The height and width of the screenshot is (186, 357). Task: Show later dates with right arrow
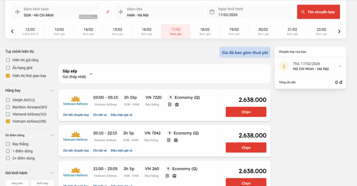pos(339,31)
